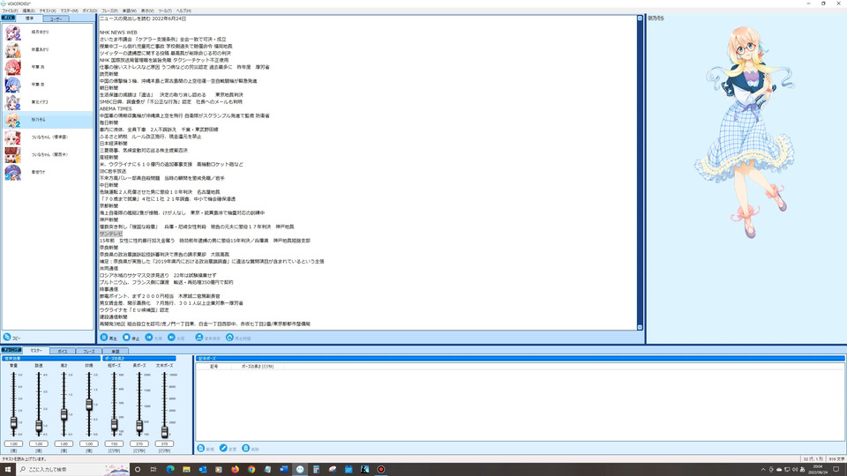Image resolution: width=847 pixels, height=476 pixels.
Task: Select the 紲星あかり voice avatar
Action: tap(12, 49)
